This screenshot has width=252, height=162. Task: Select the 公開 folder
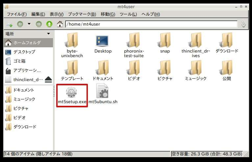[x=227, y=70]
